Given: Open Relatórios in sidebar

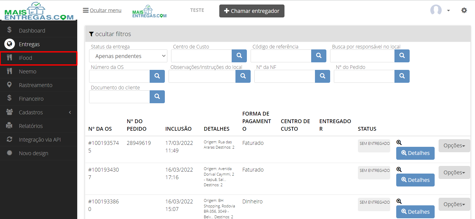Looking at the screenshot, I should click(x=39, y=126).
